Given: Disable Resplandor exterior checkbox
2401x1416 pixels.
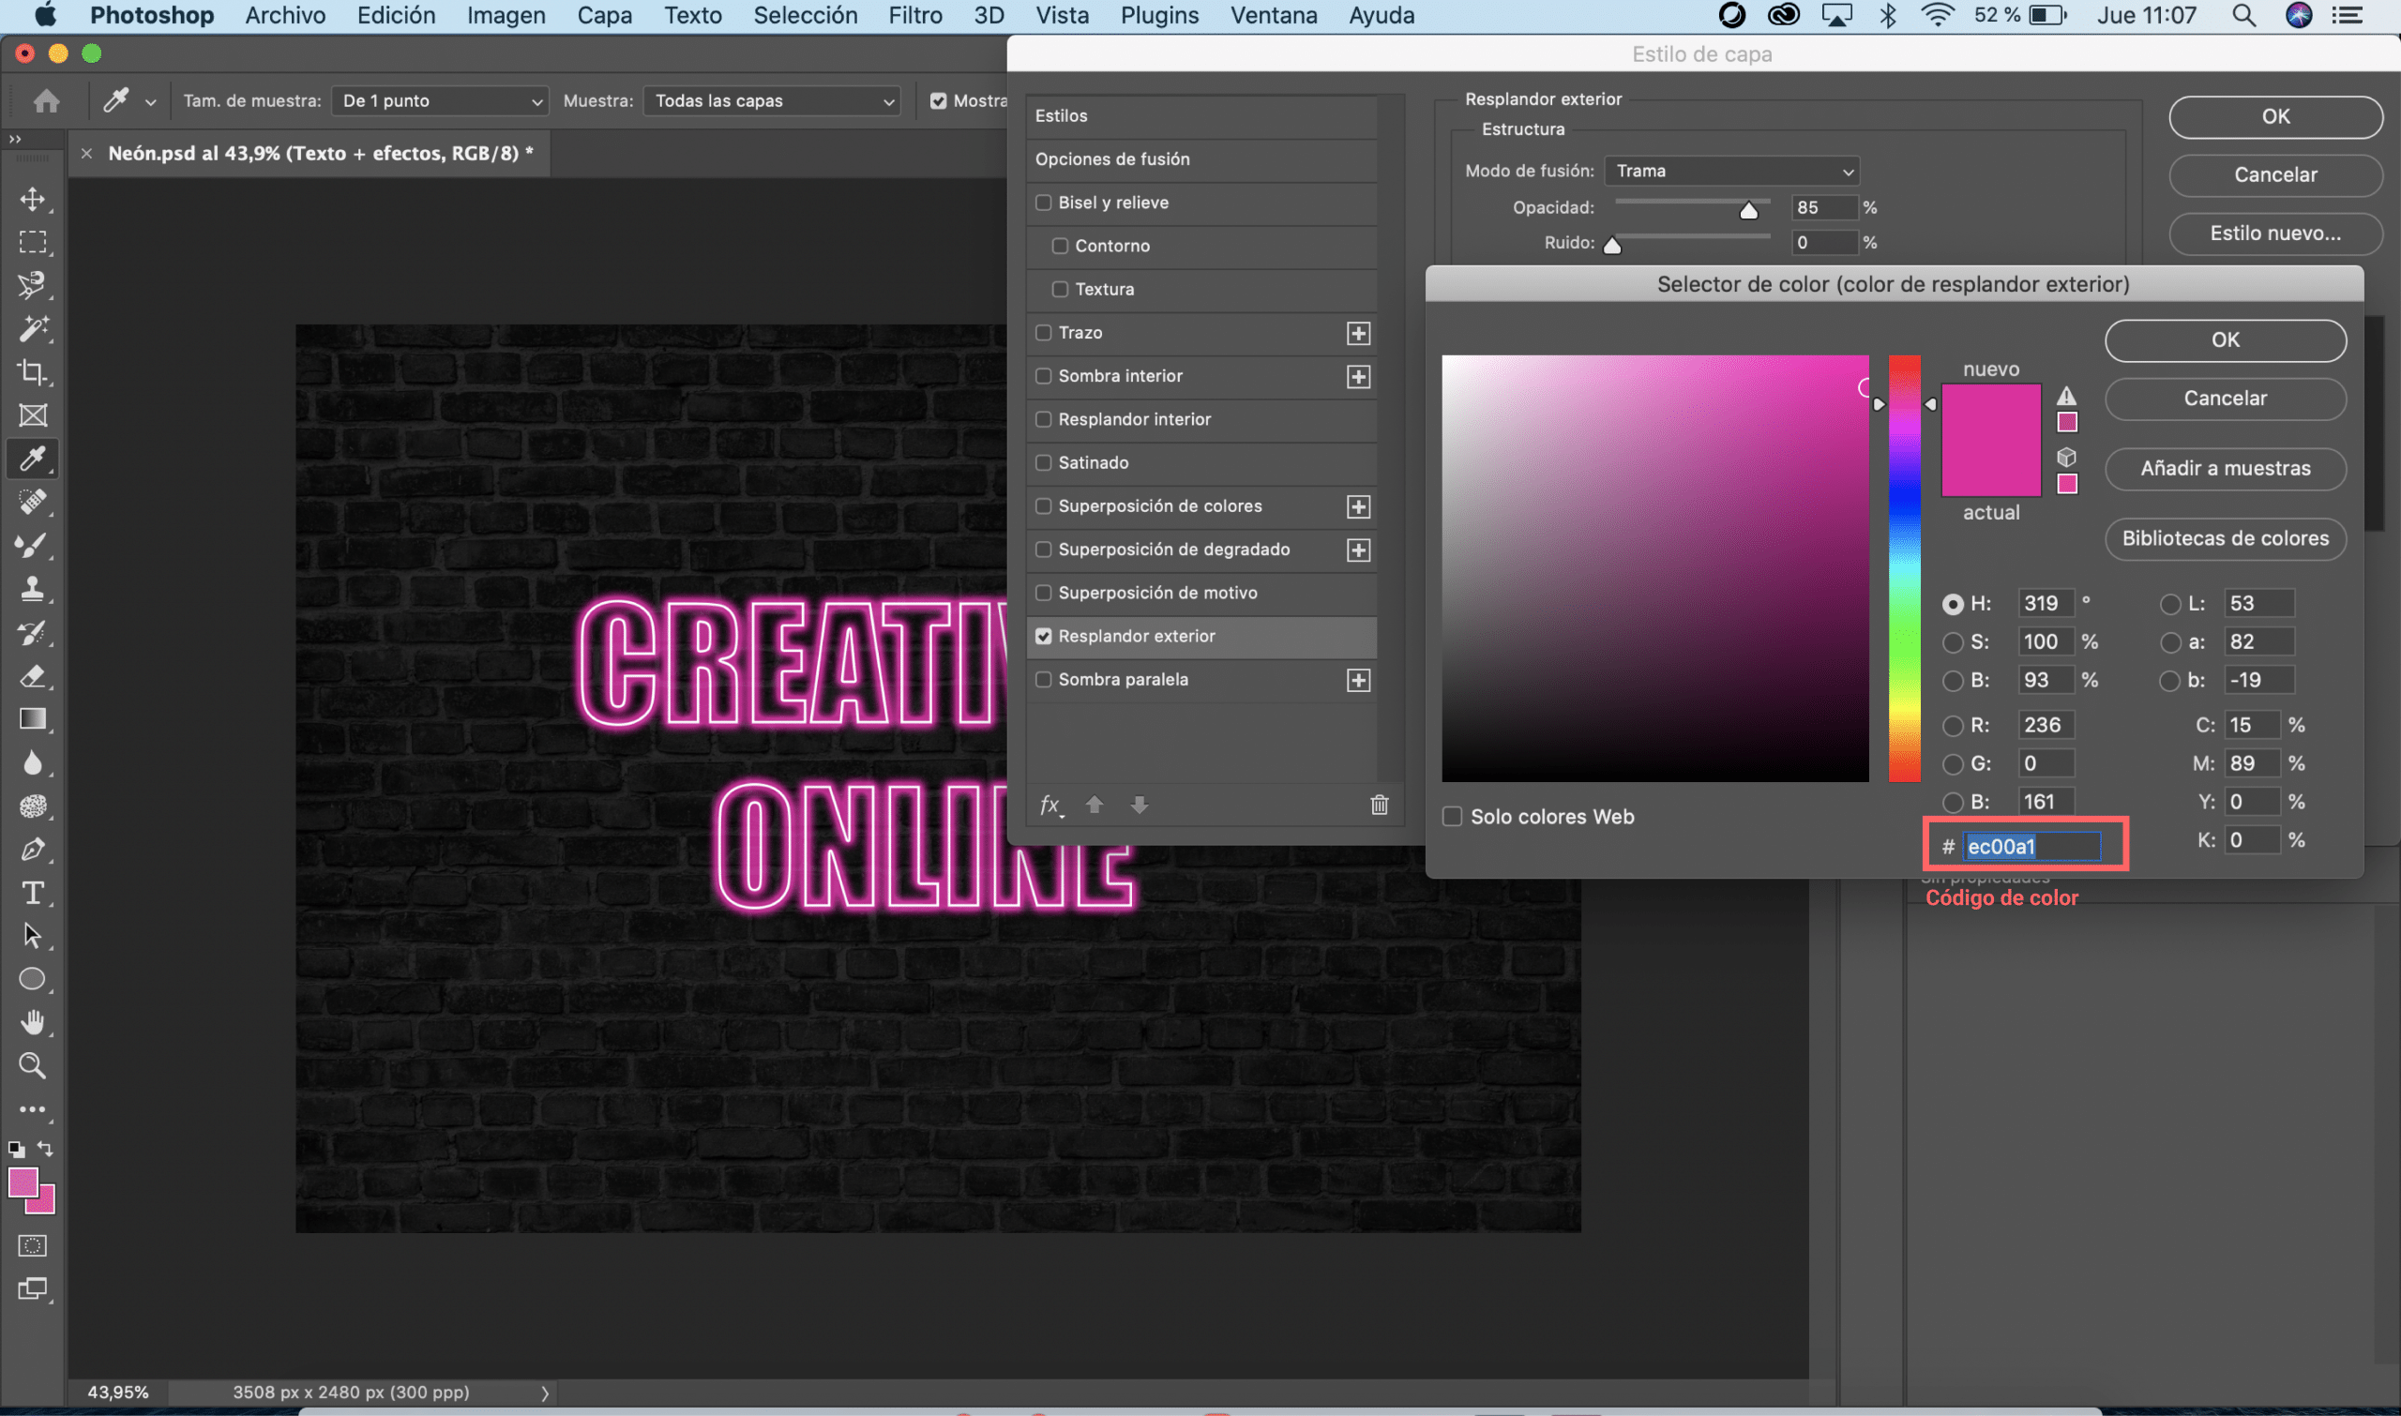Looking at the screenshot, I should pos(1043,637).
